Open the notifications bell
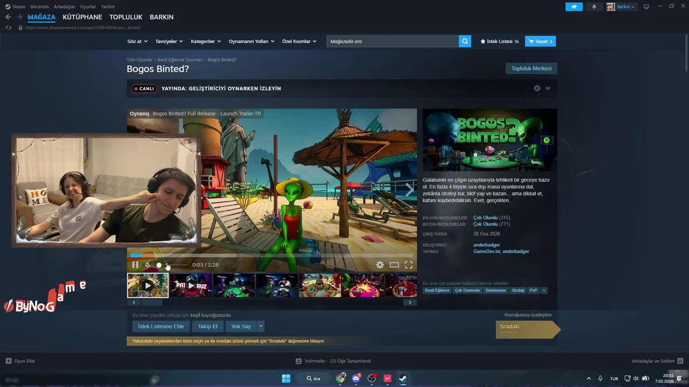 coord(594,6)
